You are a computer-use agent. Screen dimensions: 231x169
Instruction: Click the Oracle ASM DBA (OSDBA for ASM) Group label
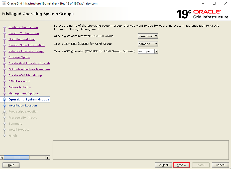pyautogui.click(x=83, y=44)
